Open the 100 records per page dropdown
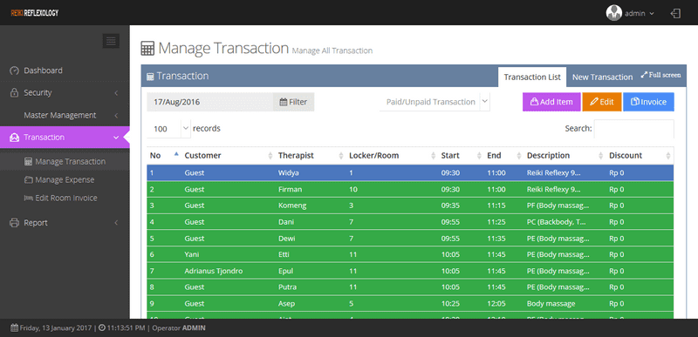Viewport: 698px width, 337px height. (x=168, y=129)
